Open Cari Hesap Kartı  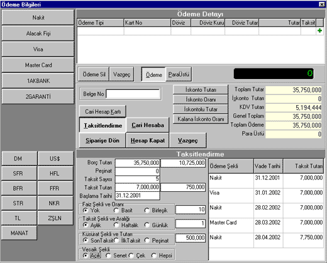point(103,111)
